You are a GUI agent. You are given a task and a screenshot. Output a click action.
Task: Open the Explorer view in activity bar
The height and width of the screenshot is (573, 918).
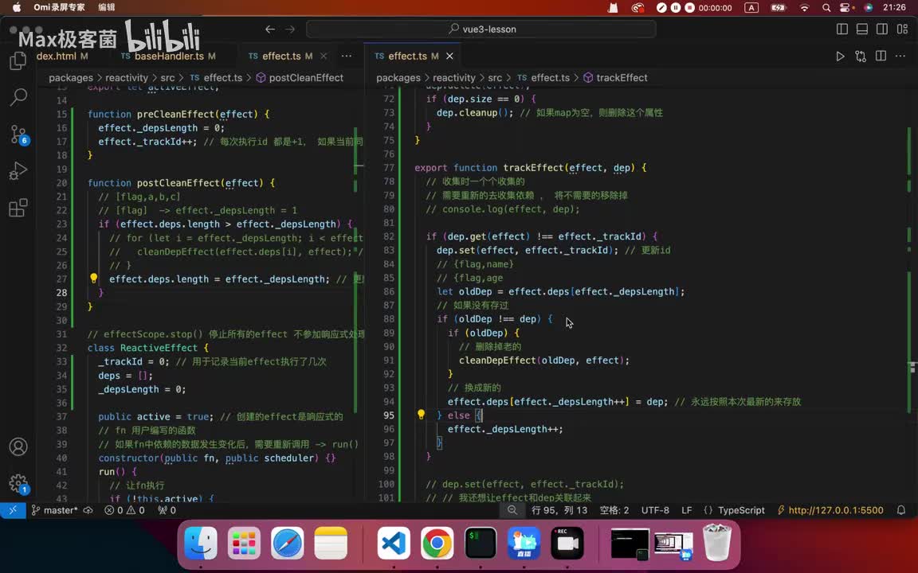pyautogui.click(x=18, y=60)
